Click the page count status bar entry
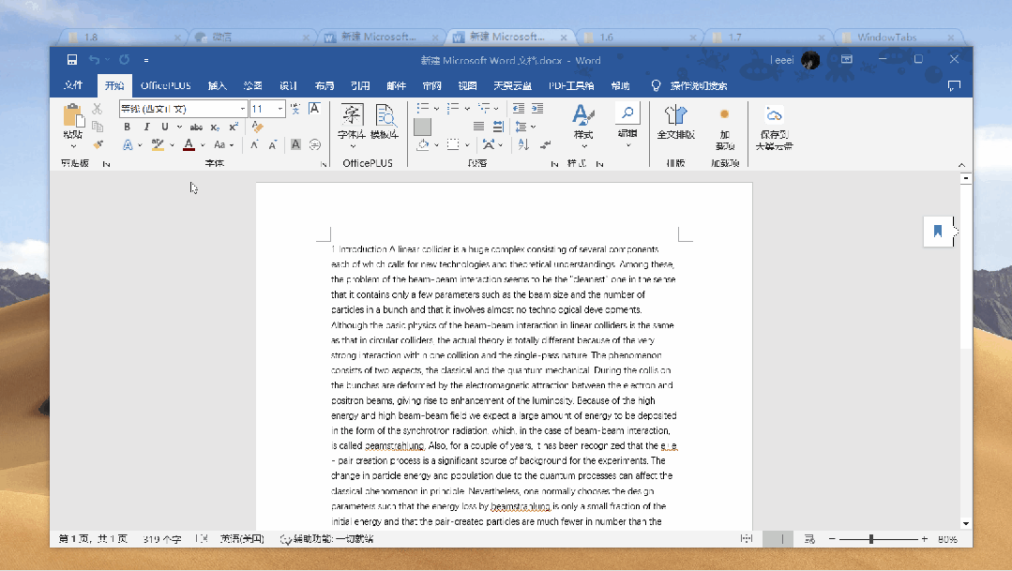 click(x=93, y=539)
